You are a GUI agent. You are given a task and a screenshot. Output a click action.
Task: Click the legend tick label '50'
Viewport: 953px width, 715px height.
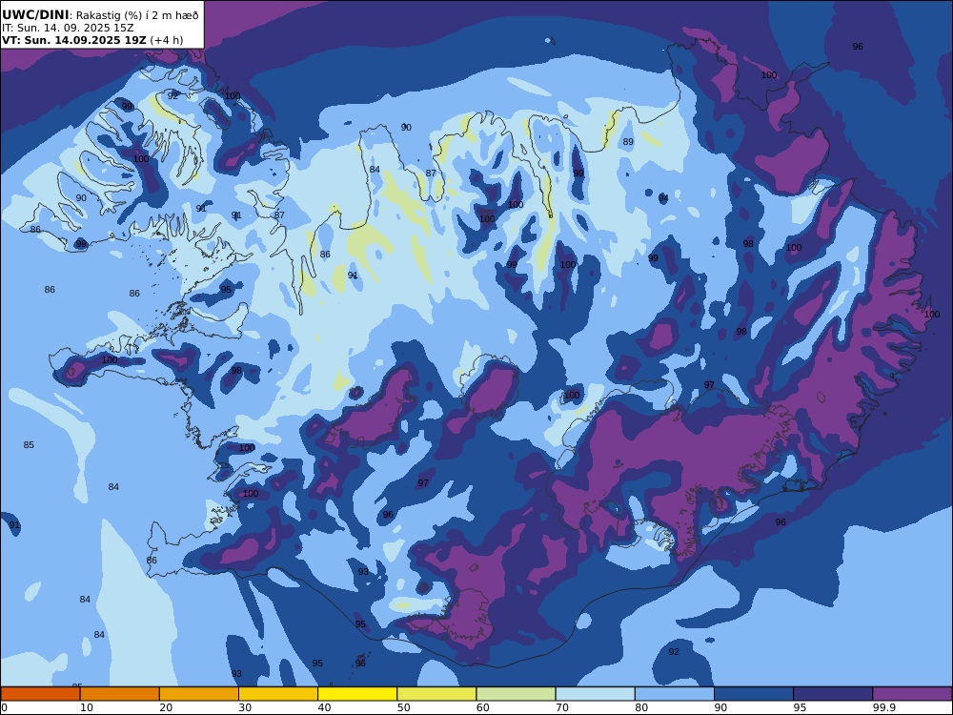click(x=403, y=707)
